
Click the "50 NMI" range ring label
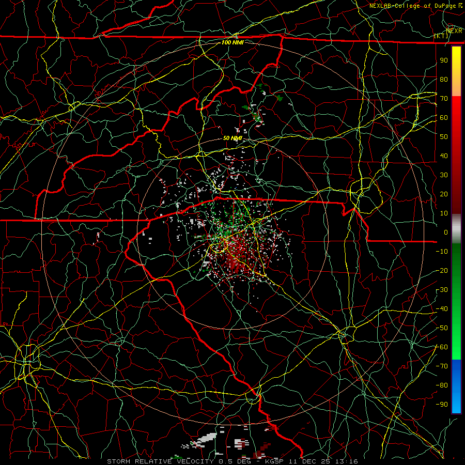click(x=233, y=138)
